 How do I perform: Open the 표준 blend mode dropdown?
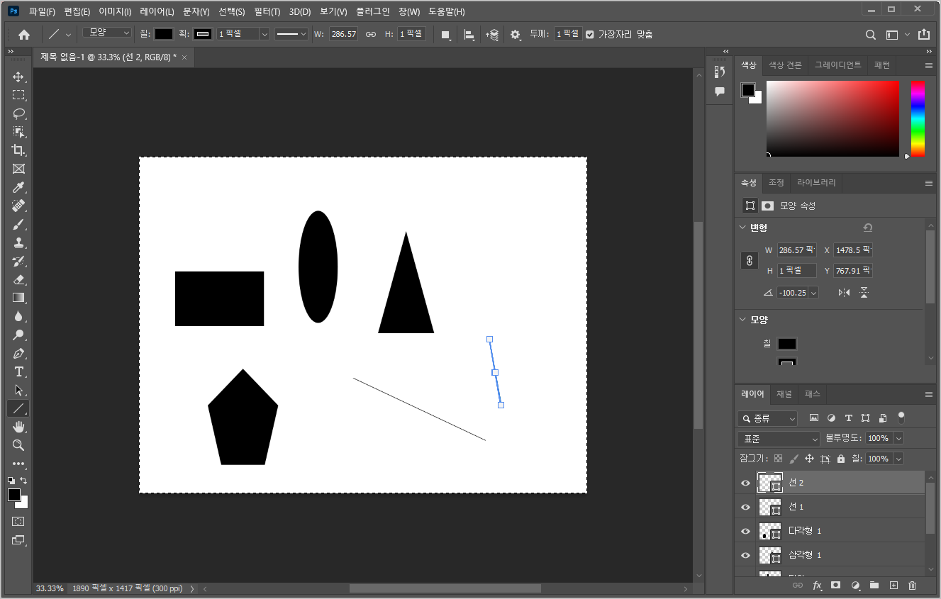779,439
